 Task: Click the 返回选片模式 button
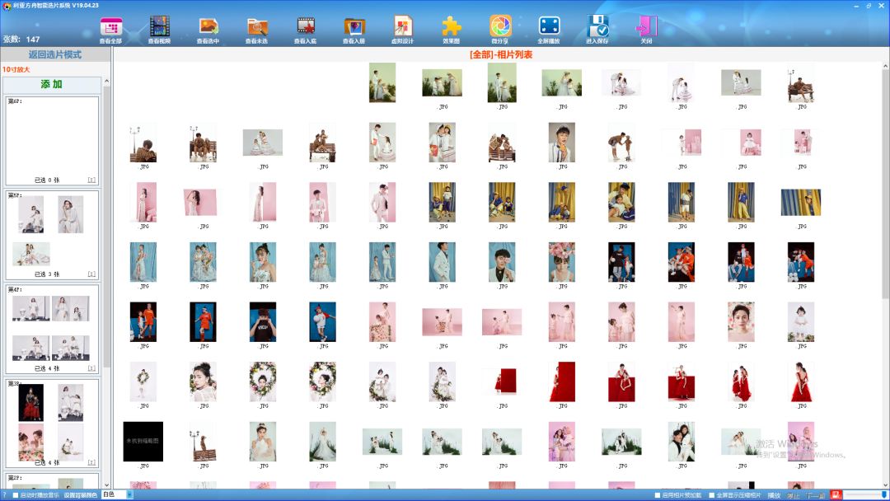point(55,54)
